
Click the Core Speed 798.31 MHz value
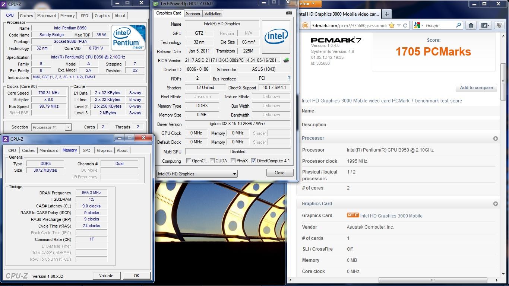click(x=49, y=93)
